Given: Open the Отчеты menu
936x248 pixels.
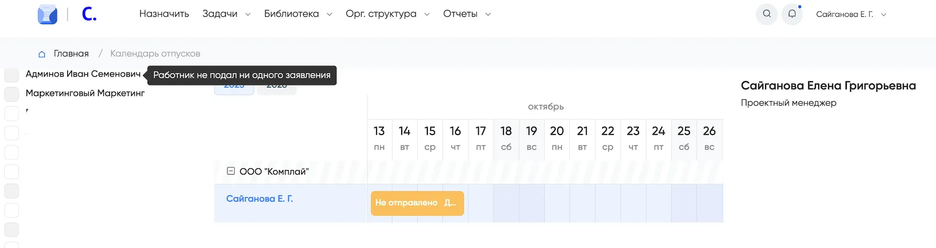Looking at the screenshot, I should coord(467,14).
